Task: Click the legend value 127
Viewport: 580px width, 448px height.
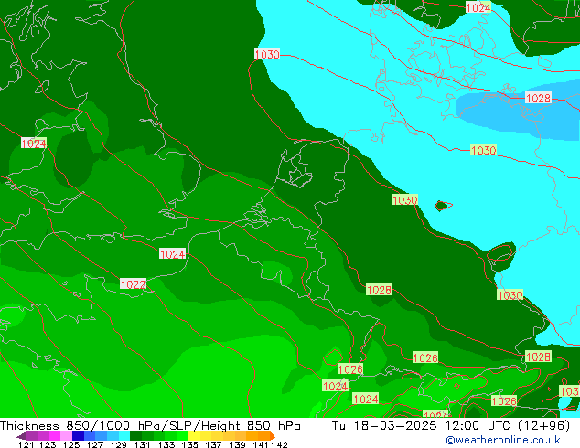Action: [95, 444]
